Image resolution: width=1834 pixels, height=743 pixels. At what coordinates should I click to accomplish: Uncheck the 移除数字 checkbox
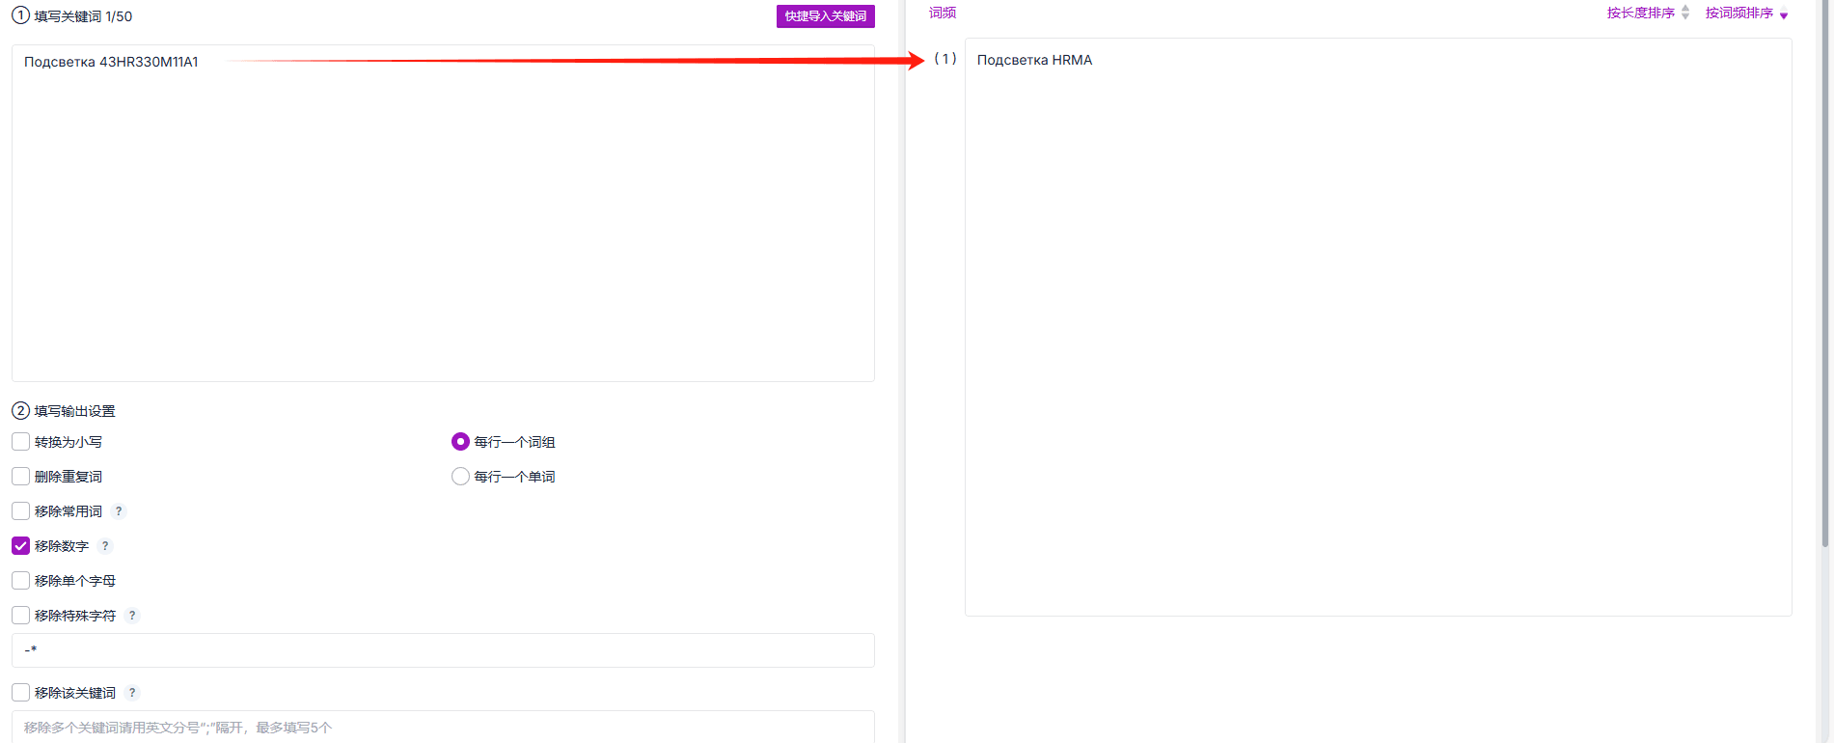(20, 546)
